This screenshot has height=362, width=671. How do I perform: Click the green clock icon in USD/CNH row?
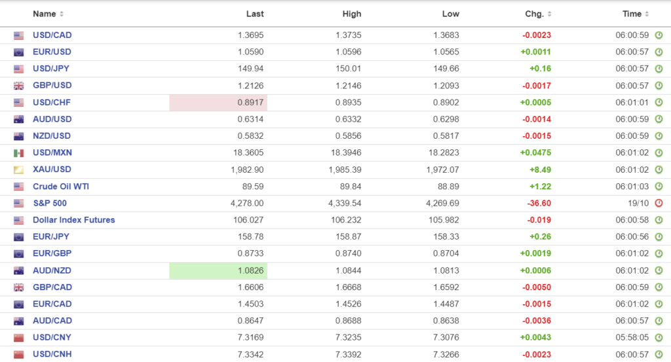659,355
